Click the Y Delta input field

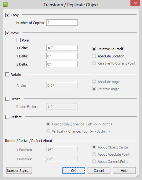[62, 56]
